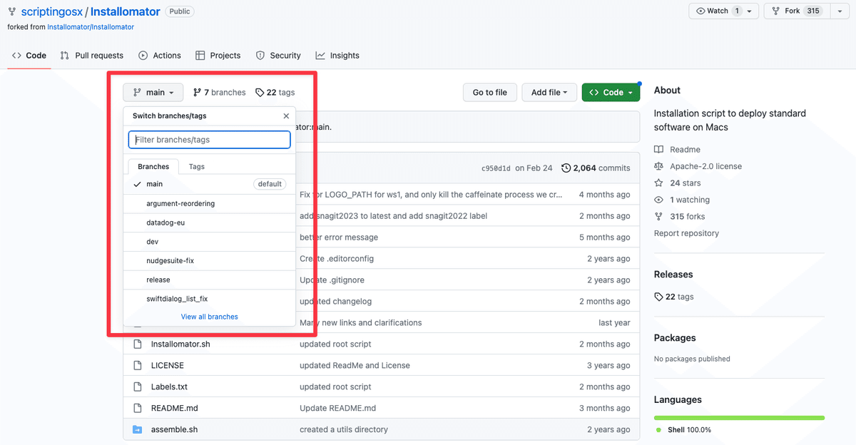Focus the Filter branches/tags field
The width and height of the screenshot is (856, 445).
pos(209,140)
